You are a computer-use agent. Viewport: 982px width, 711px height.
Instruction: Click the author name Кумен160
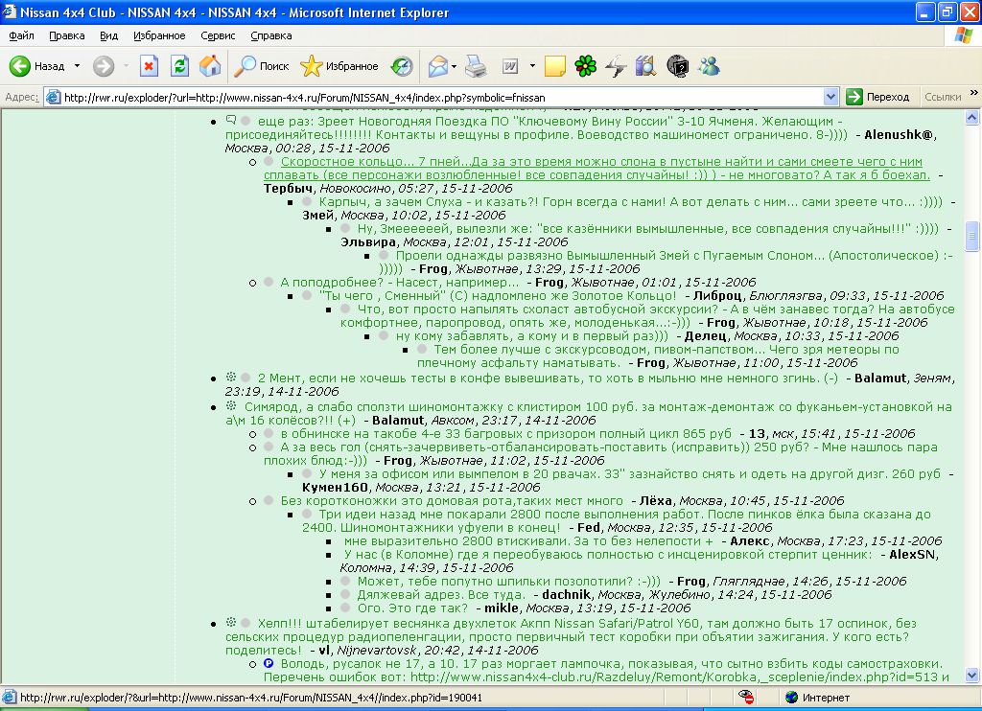[335, 488]
